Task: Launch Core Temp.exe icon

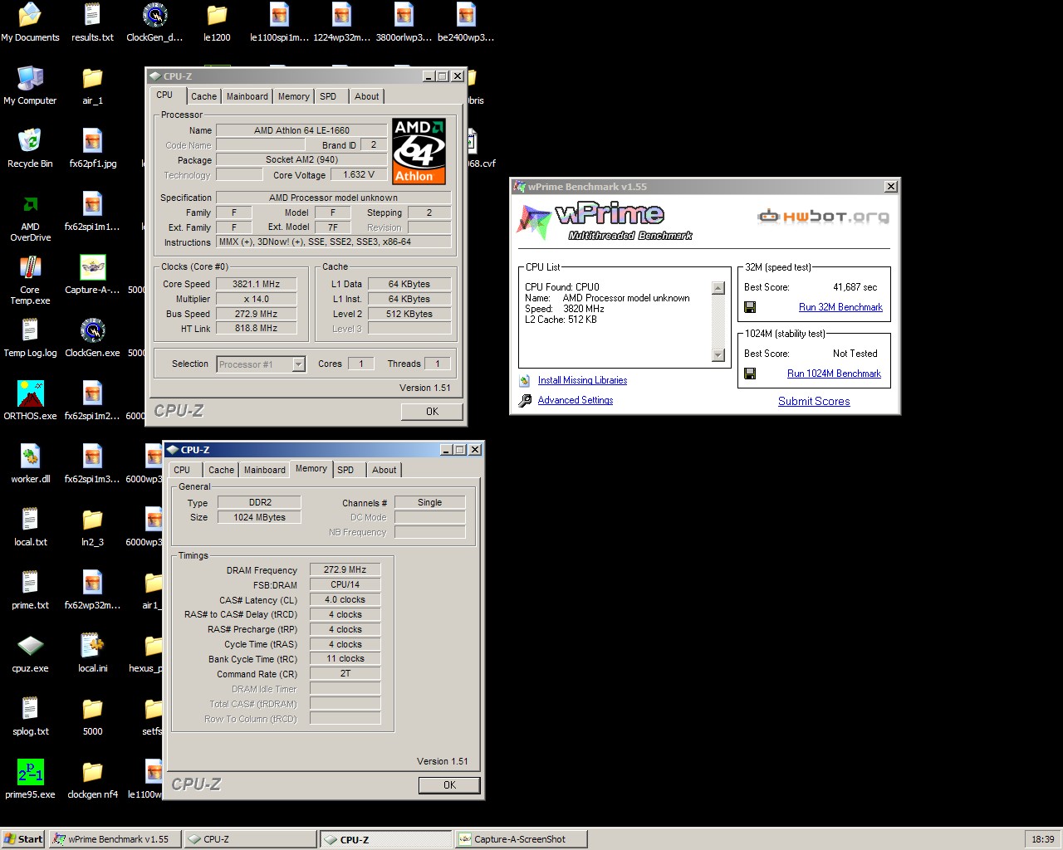Action: [x=30, y=281]
